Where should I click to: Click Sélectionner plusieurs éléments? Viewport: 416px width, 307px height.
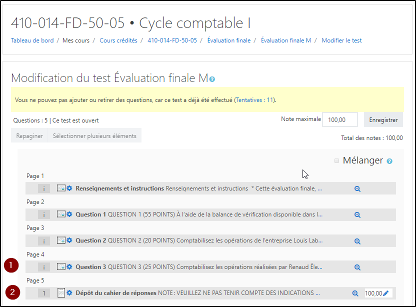94,135
